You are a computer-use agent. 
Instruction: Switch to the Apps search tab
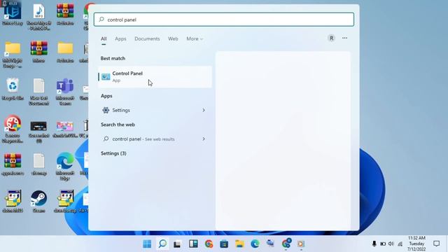click(120, 38)
